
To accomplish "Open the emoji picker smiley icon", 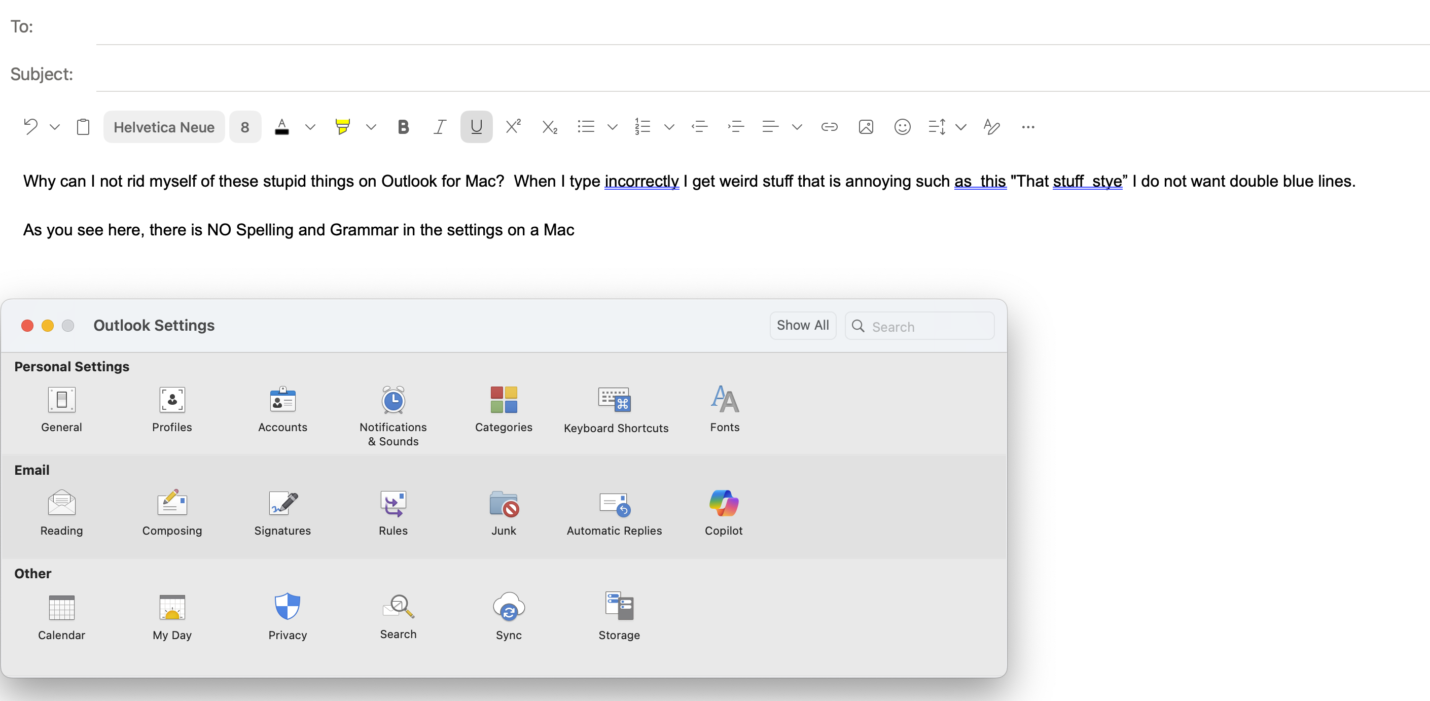I will coord(903,127).
